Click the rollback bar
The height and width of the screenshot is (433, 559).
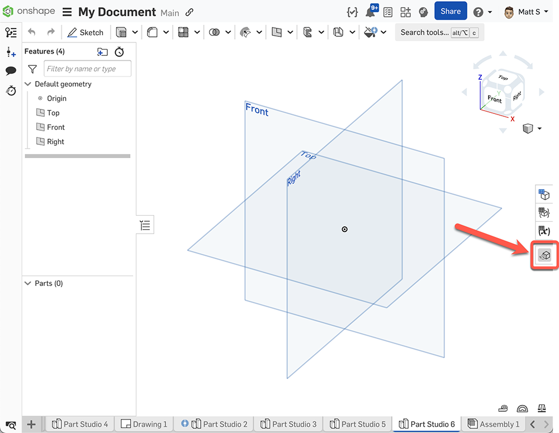click(x=77, y=156)
